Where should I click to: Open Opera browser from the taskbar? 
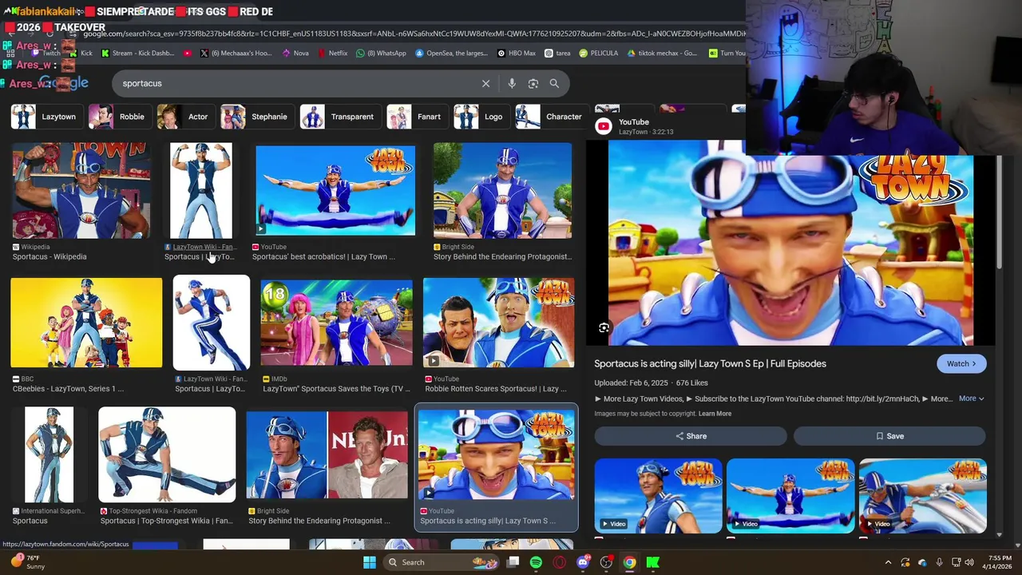click(x=560, y=562)
